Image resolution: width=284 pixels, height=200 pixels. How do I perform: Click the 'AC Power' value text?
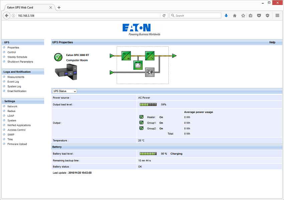(x=144, y=98)
